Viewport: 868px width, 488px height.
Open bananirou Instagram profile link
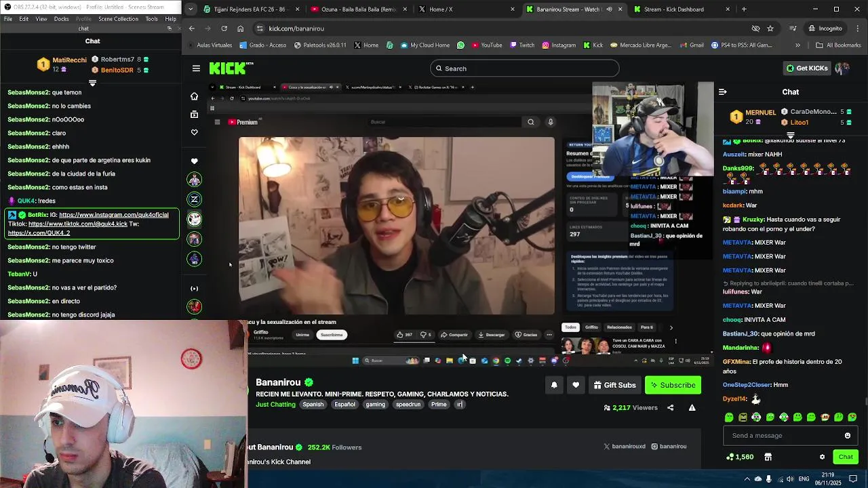pos(669,447)
